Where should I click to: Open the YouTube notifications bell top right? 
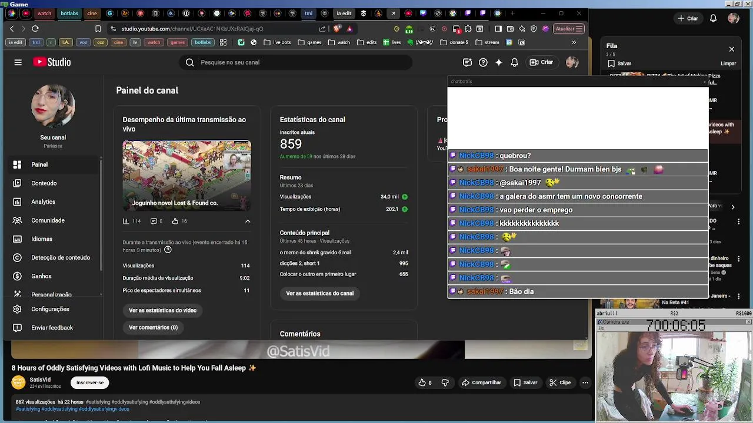(x=713, y=18)
